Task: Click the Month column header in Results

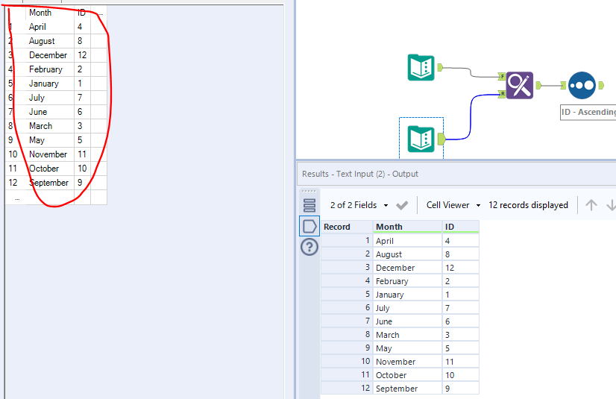Action: coord(407,227)
